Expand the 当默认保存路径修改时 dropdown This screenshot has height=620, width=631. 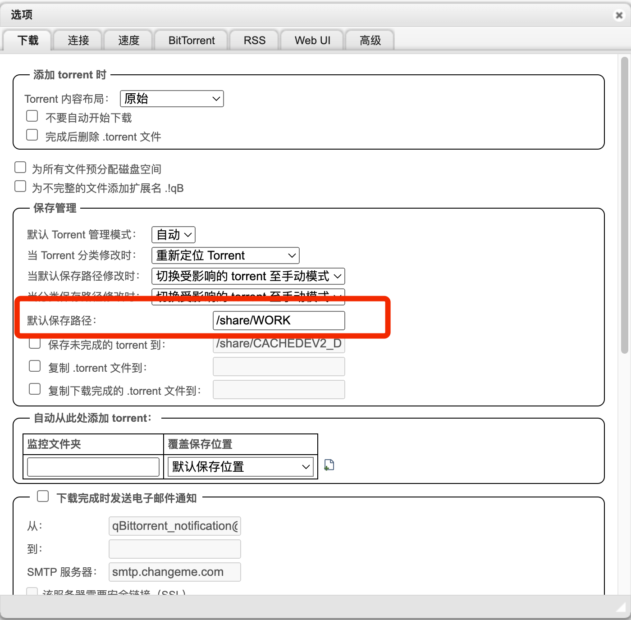247,276
